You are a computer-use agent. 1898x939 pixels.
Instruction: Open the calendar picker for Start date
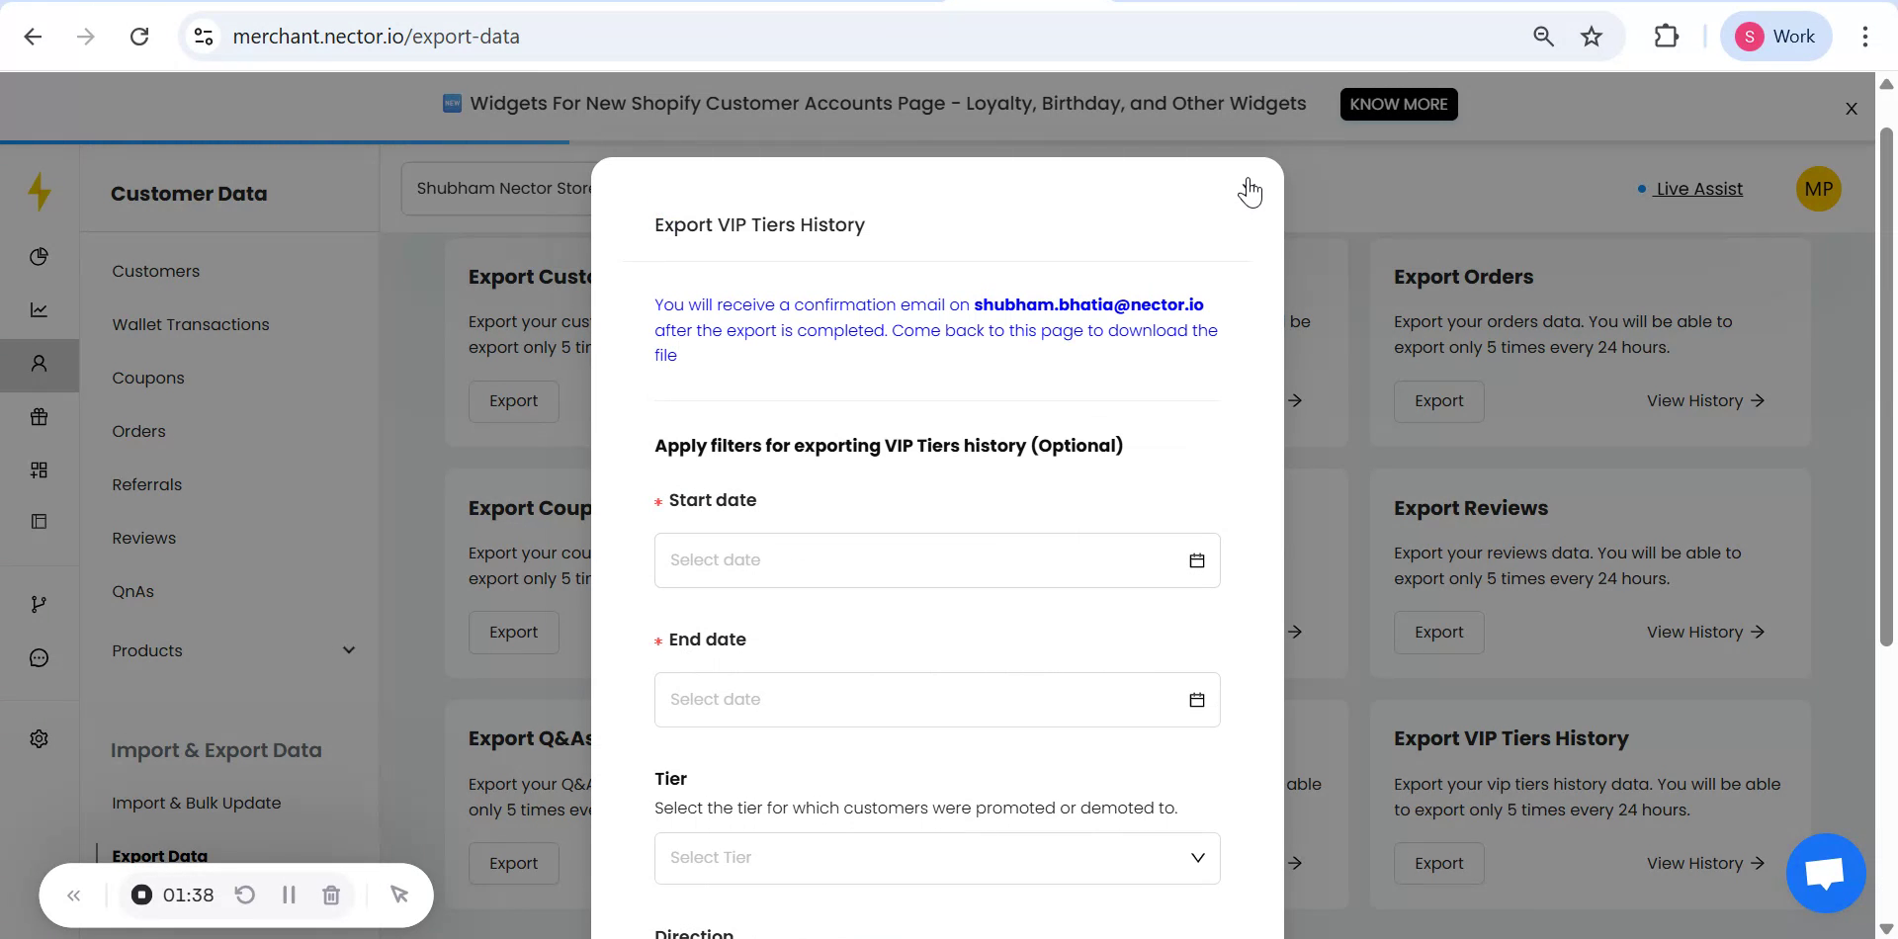click(x=1196, y=559)
